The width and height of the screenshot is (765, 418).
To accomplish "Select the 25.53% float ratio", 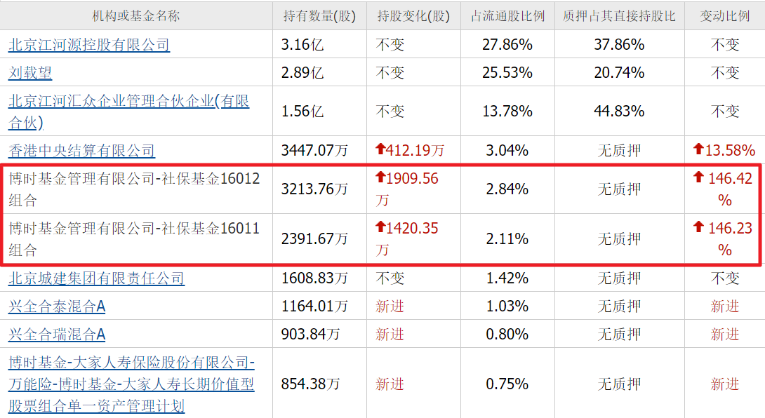I will 507,73.
